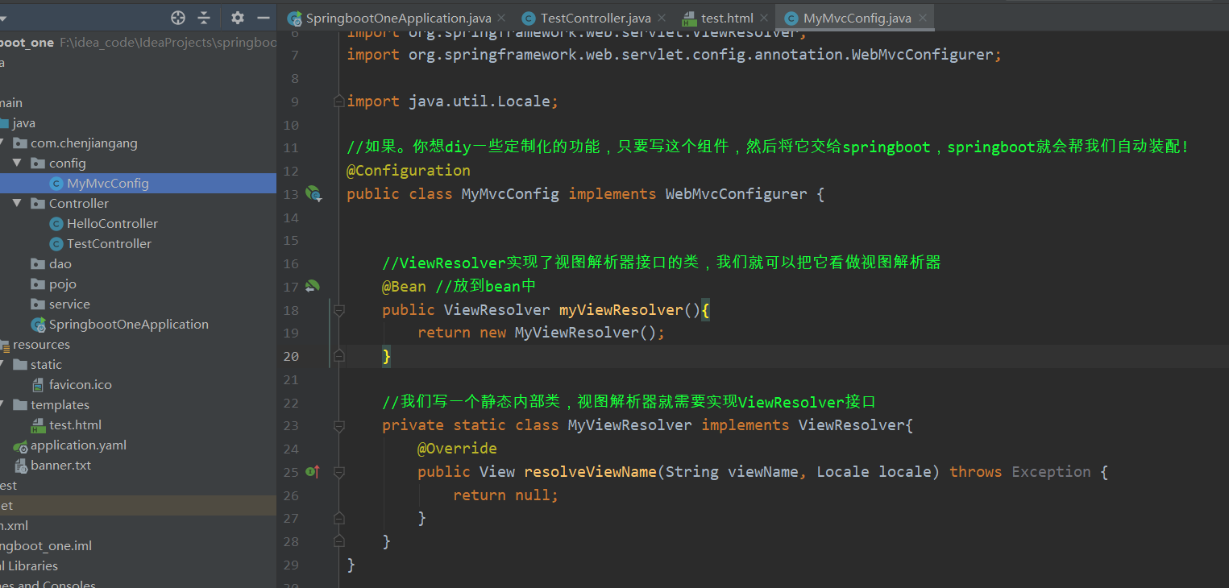Viewport: 1229px width, 588px height.
Task: Click Spring bean gutter icon at line 13
Action: pos(313,193)
